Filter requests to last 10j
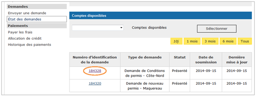Screen dimensions: 256x97 click(176, 41)
